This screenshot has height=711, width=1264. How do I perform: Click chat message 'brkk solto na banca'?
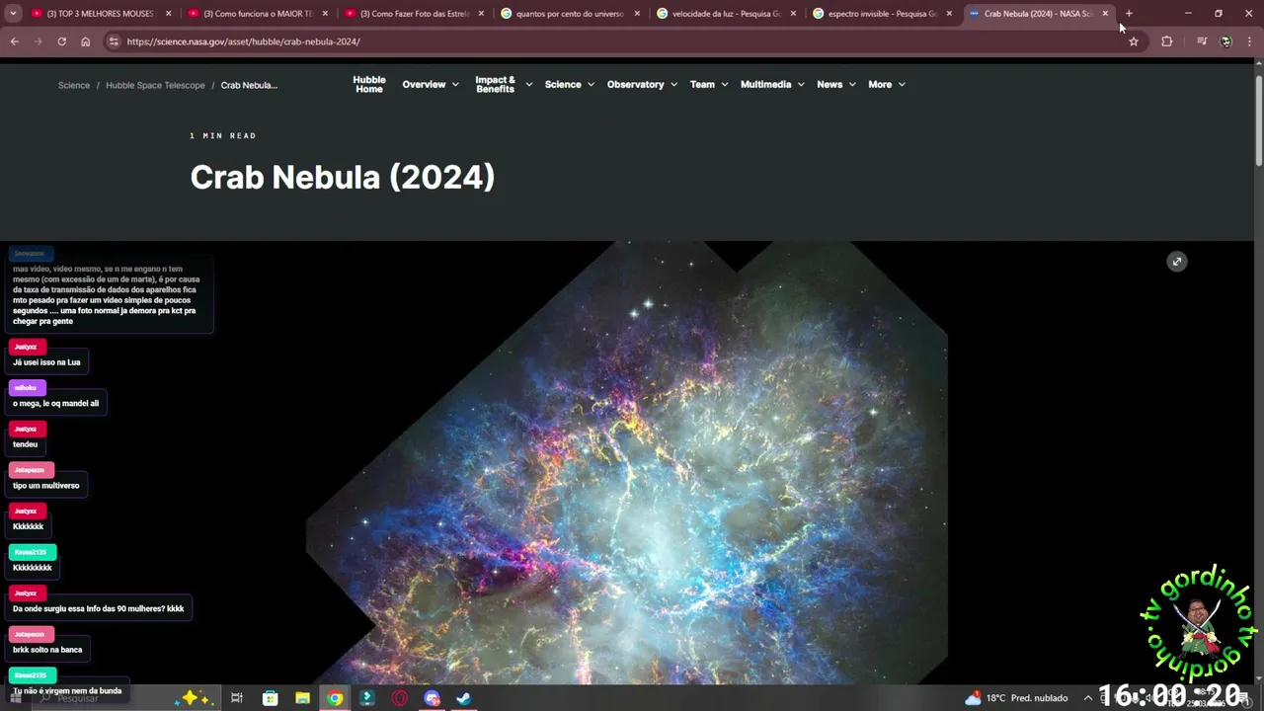click(x=47, y=650)
